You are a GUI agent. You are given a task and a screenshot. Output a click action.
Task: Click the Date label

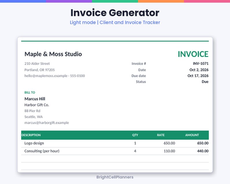click(x=142, y=70)
